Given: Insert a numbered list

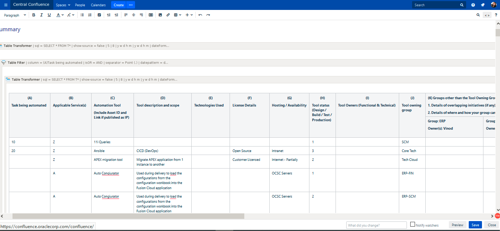Looking at the screenshot, I should point(90,15).
